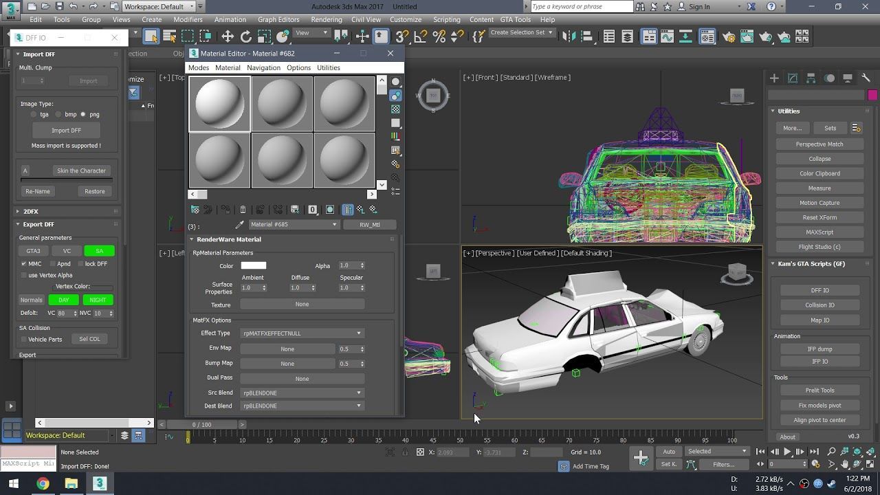Open the Src Blend dropdown
The height and width of the screenshot is (495, 880).
[x=301, y=393]
